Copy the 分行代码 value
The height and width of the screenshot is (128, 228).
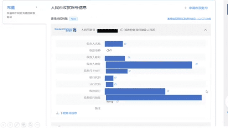click(115, 84)
